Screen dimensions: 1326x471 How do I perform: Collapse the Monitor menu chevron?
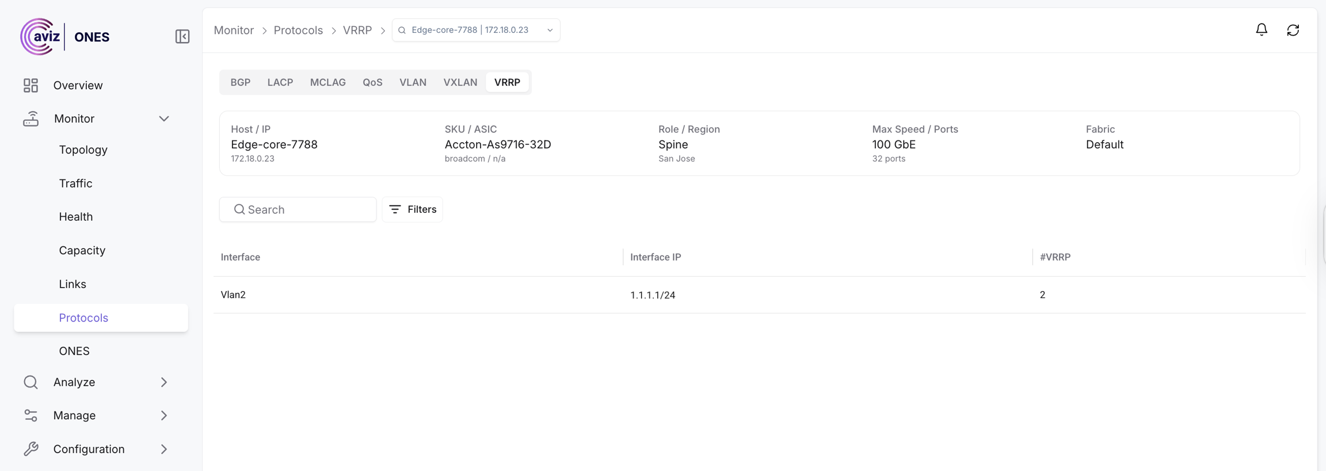pos(164,118)
